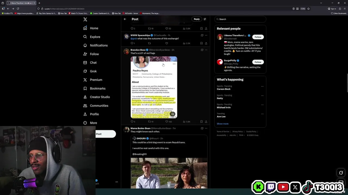The height and width of the screenshot is (195, 348).
Task: Open options for Ann Lee trend
Action: pos(262,114)
